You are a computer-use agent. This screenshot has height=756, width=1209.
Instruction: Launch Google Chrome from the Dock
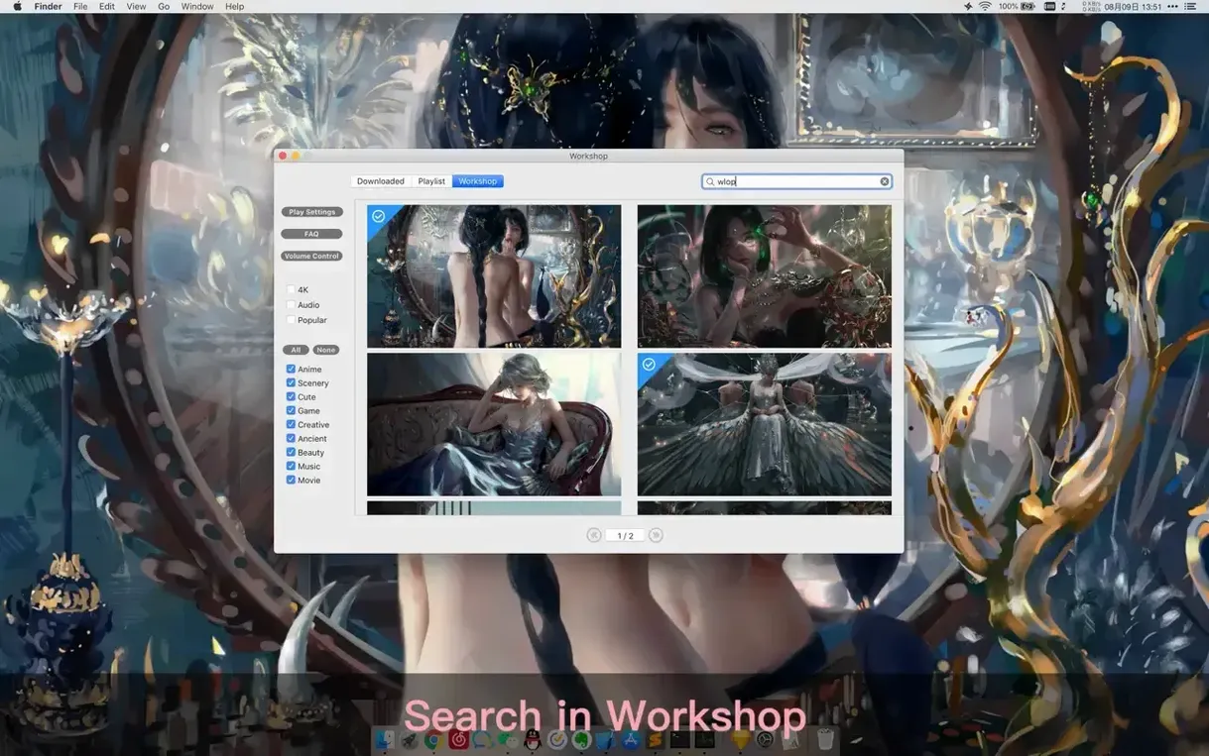(434, 740)
